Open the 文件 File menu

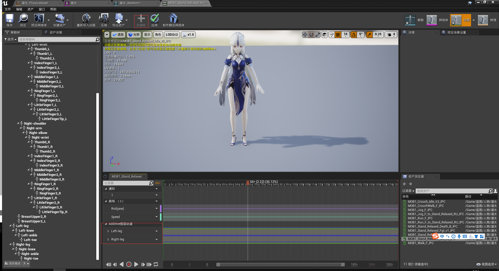click(8, 9)
